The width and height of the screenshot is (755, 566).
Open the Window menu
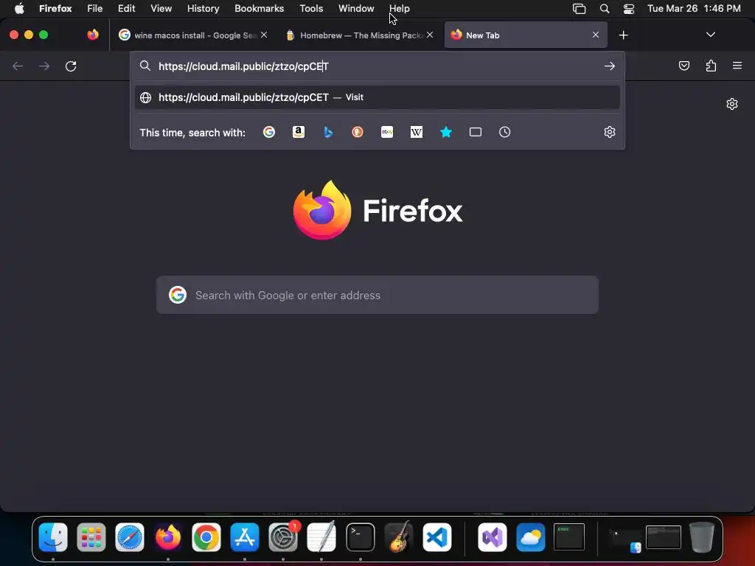click(356, 8)
